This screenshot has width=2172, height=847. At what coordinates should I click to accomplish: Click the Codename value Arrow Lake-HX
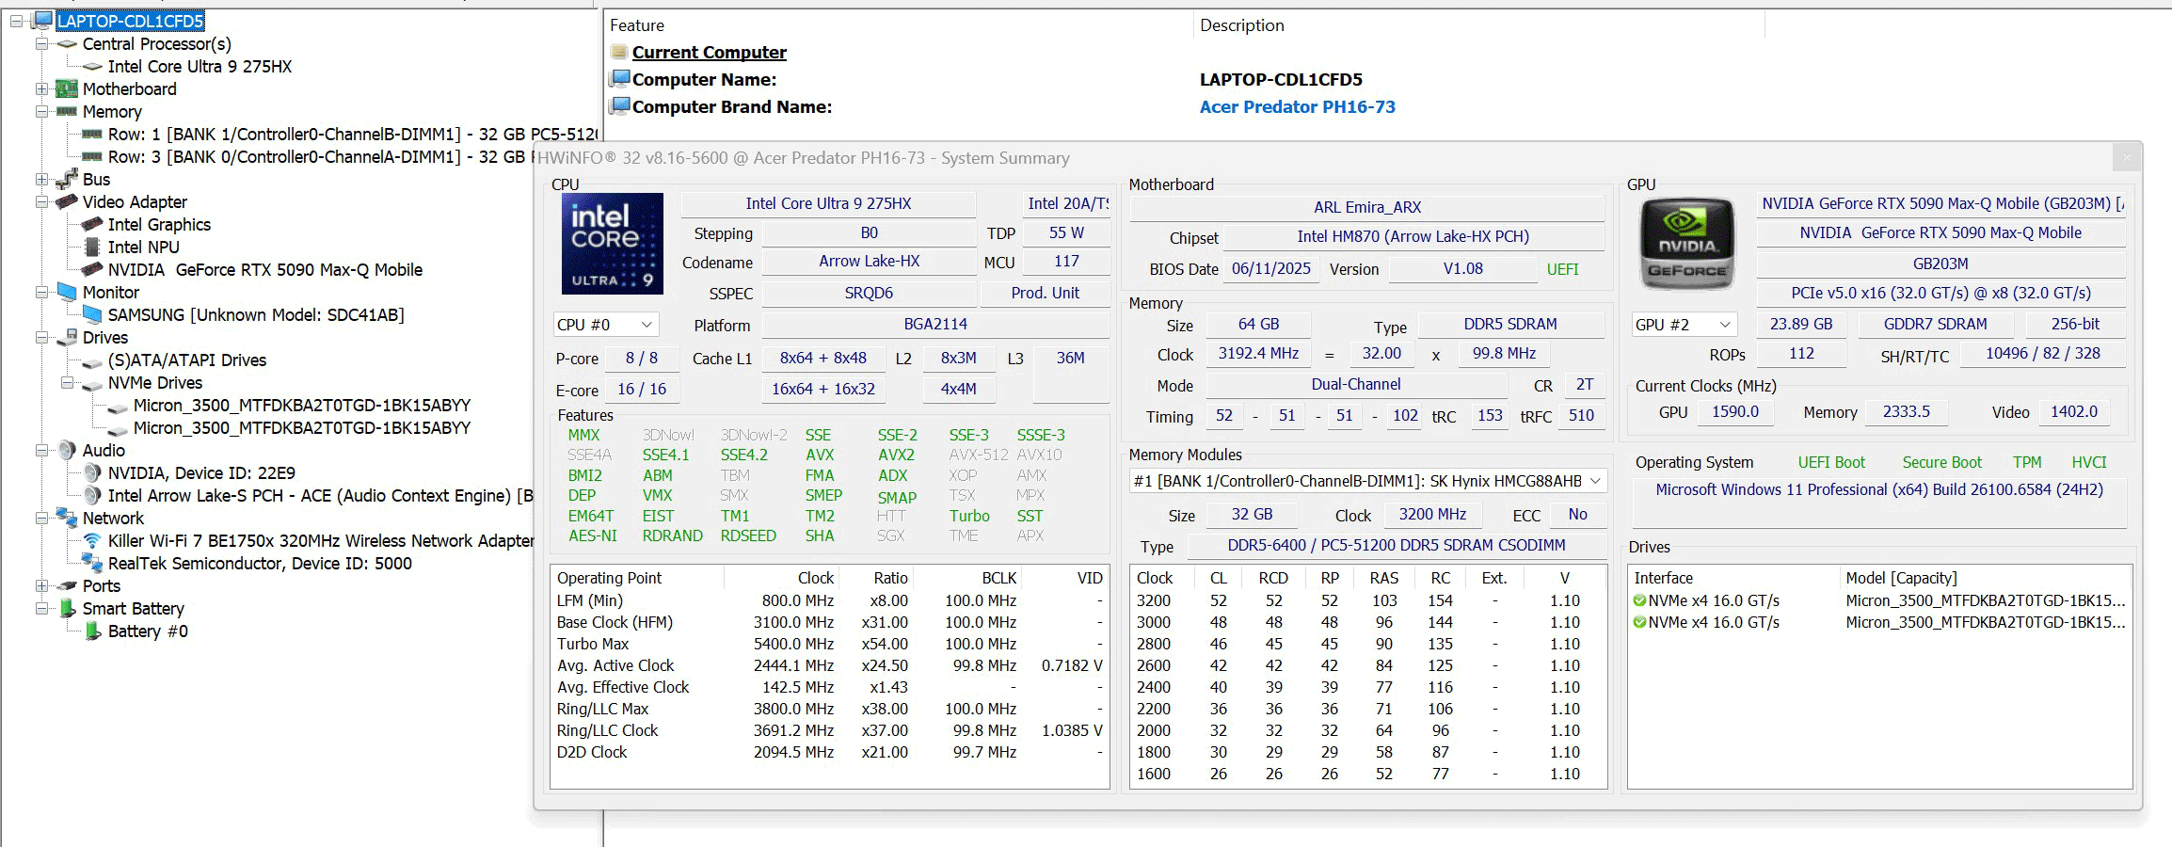pos(869,262)
